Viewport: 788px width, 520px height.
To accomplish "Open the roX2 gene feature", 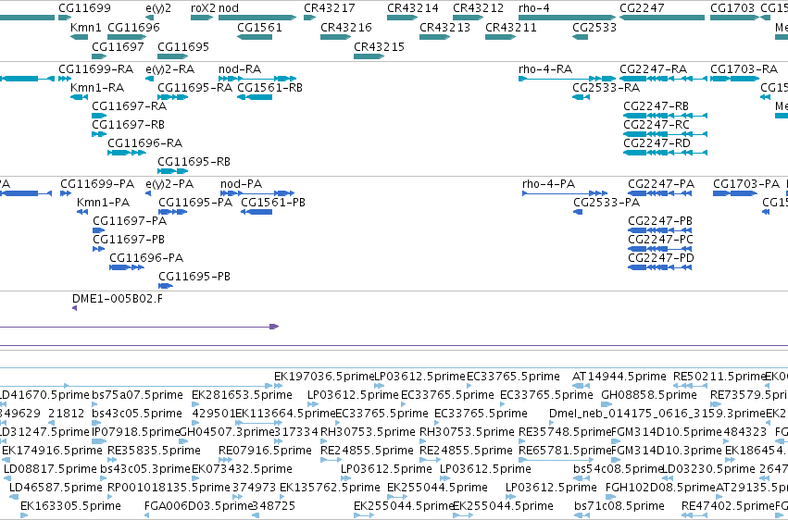I will pyautogui.click(x=202, y=18).
